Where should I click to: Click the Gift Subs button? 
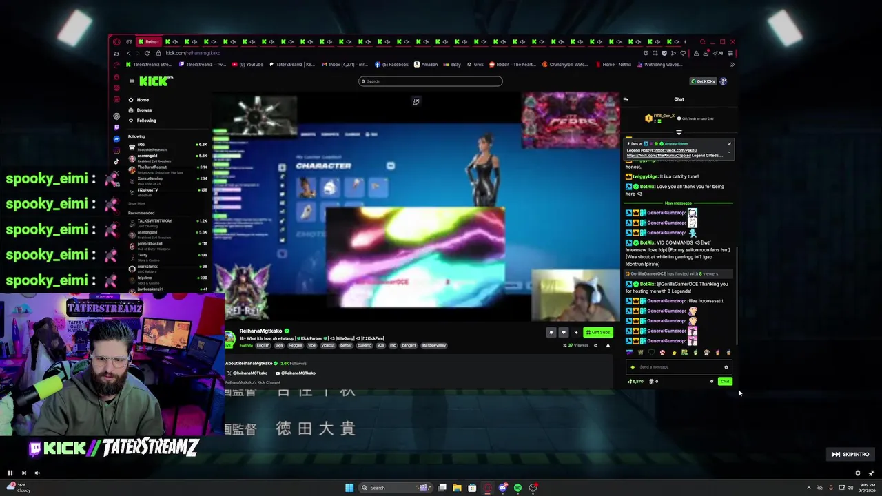597,332
